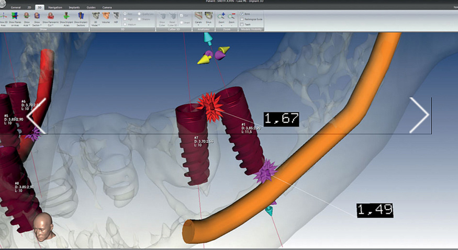Expand the Sinus dropdown

[x=208, y=18]
